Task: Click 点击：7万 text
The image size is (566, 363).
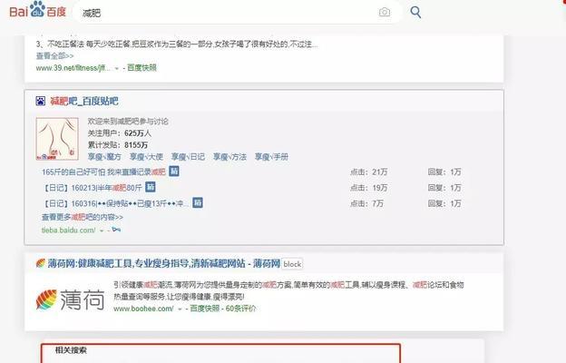Action: point(366,203)
